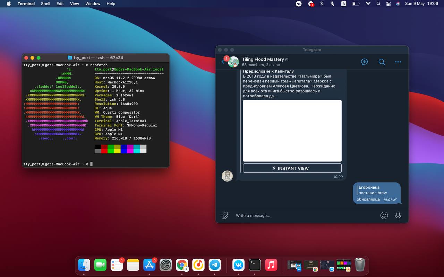Open the App Store icon in Dock
This screenshot has height=277, width=444.
[x=150, y=265]
